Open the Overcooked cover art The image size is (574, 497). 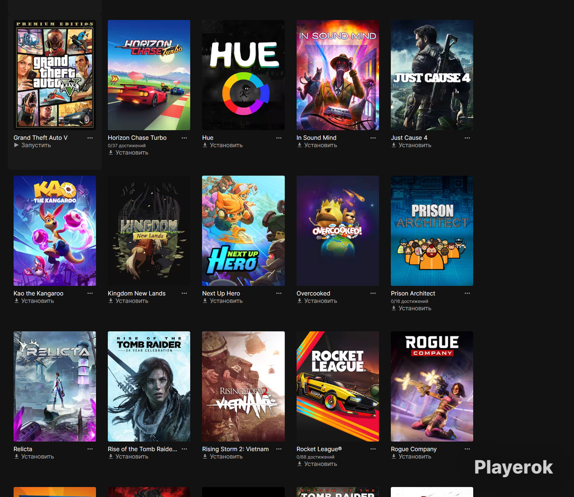(x=338, y=231)
